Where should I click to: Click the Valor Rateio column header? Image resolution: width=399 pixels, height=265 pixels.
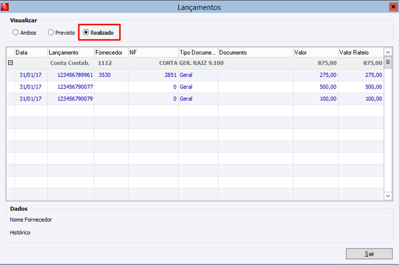[x=361, y=52]
